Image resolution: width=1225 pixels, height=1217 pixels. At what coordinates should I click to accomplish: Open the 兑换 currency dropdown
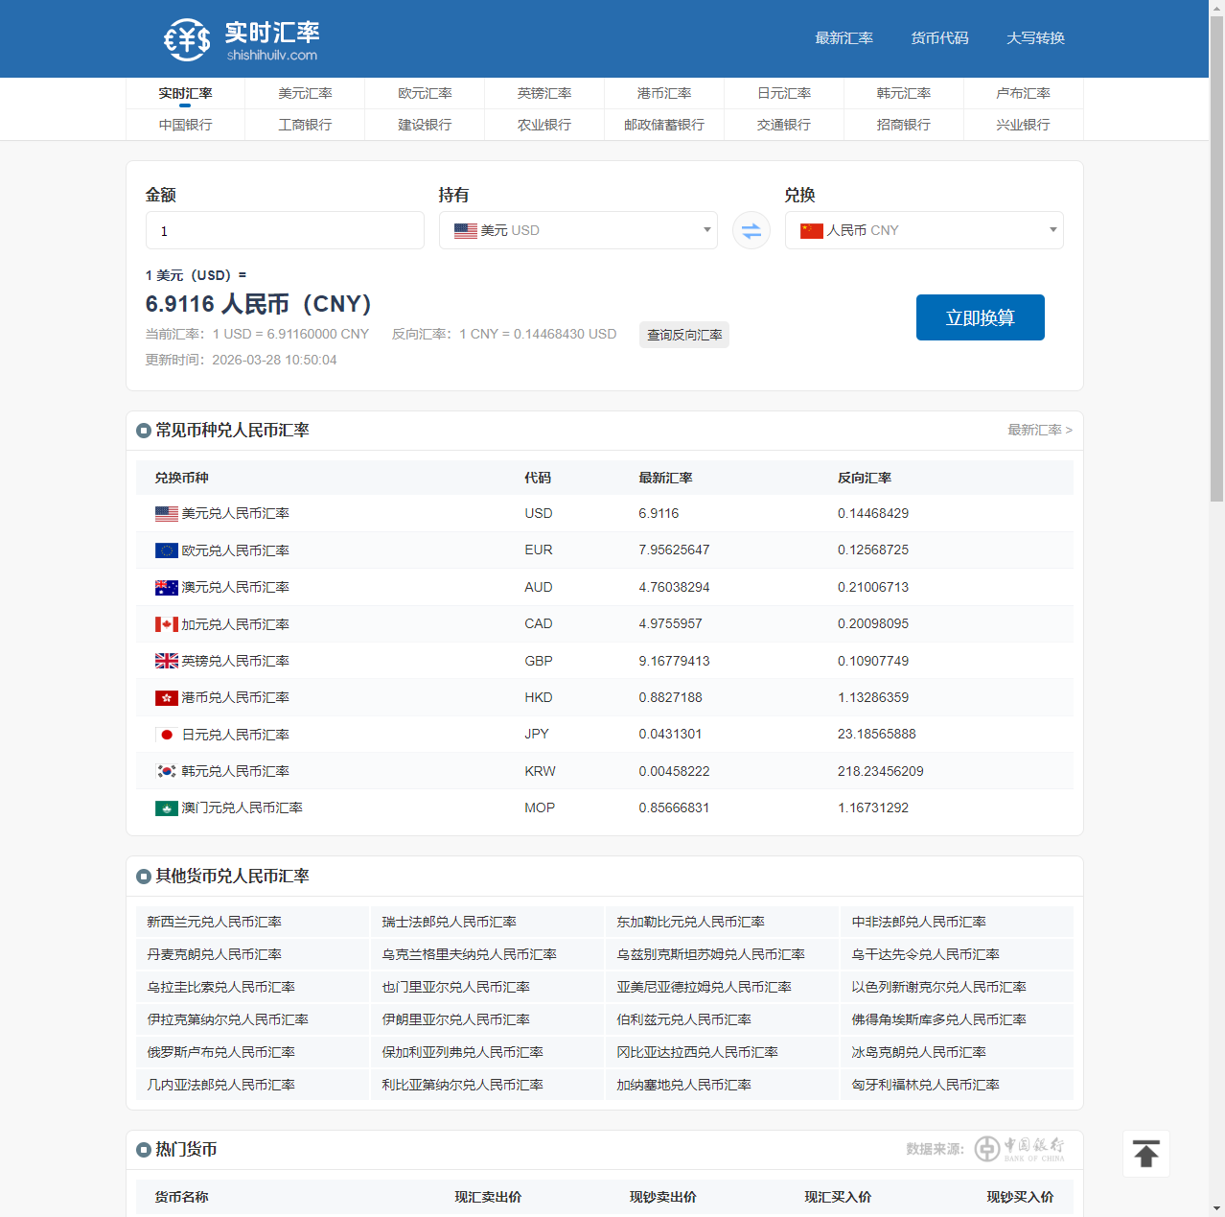(923, 230)
